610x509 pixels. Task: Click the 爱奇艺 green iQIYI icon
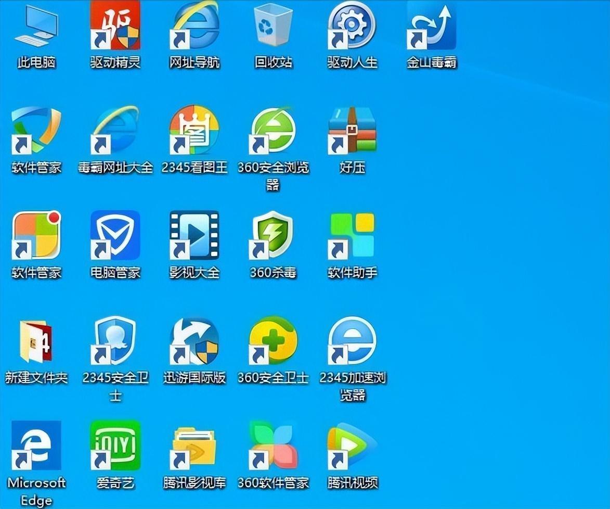115,446
